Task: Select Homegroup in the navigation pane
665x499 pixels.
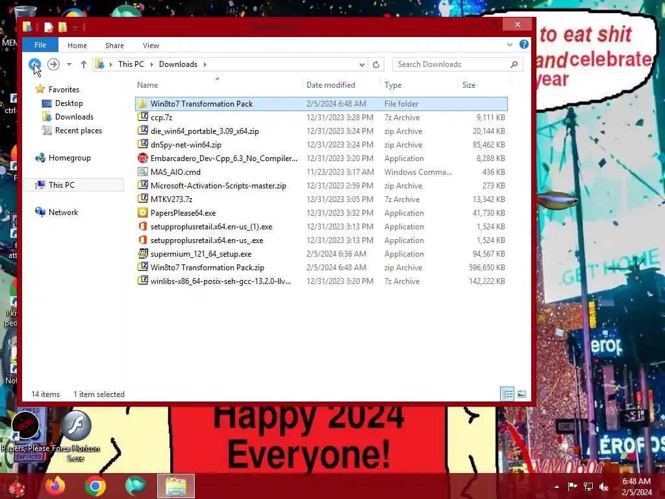Action: (x=69, y=158)
